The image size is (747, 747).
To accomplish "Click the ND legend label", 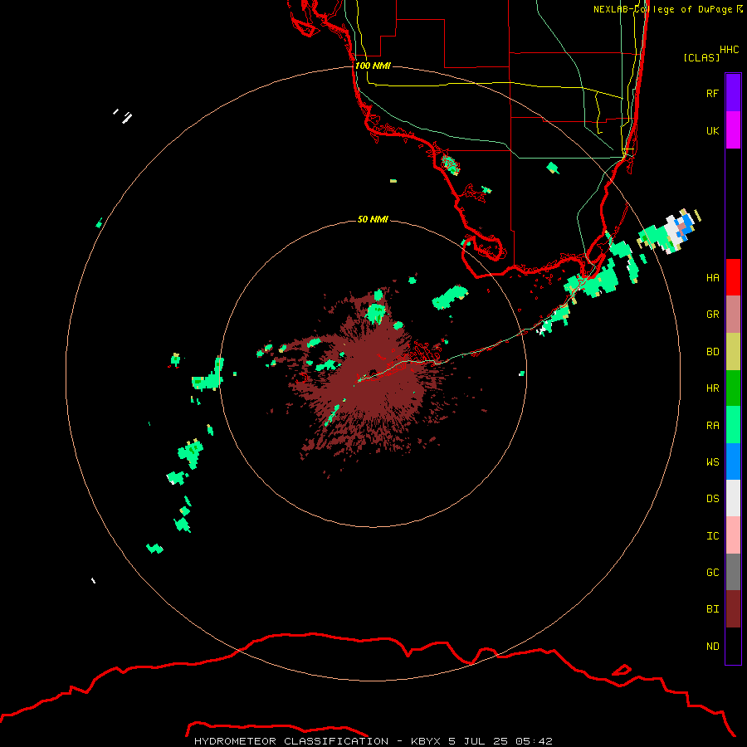I will tap(712, 647).
